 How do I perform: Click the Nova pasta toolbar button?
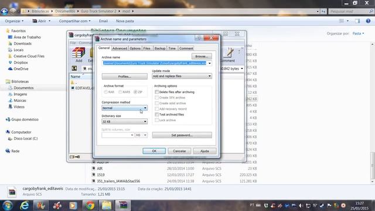point(125,21)
